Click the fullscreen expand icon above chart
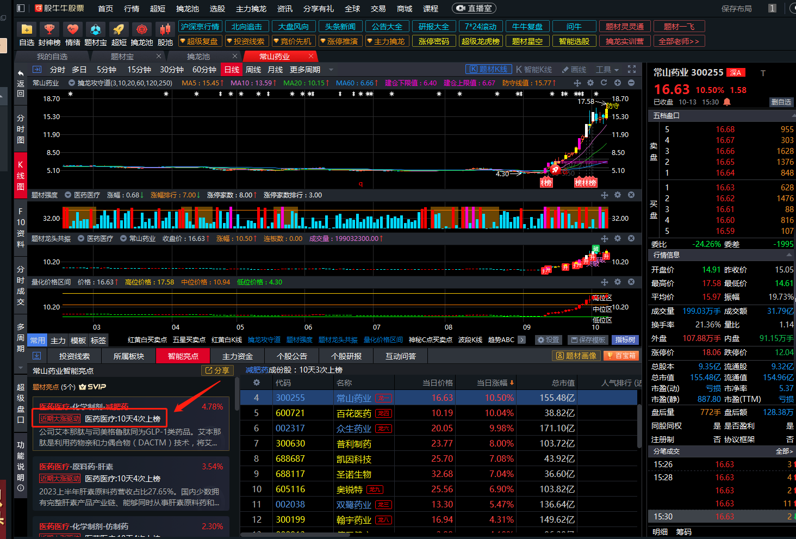The width and height of the screenshot is (796, 539). 631,70
